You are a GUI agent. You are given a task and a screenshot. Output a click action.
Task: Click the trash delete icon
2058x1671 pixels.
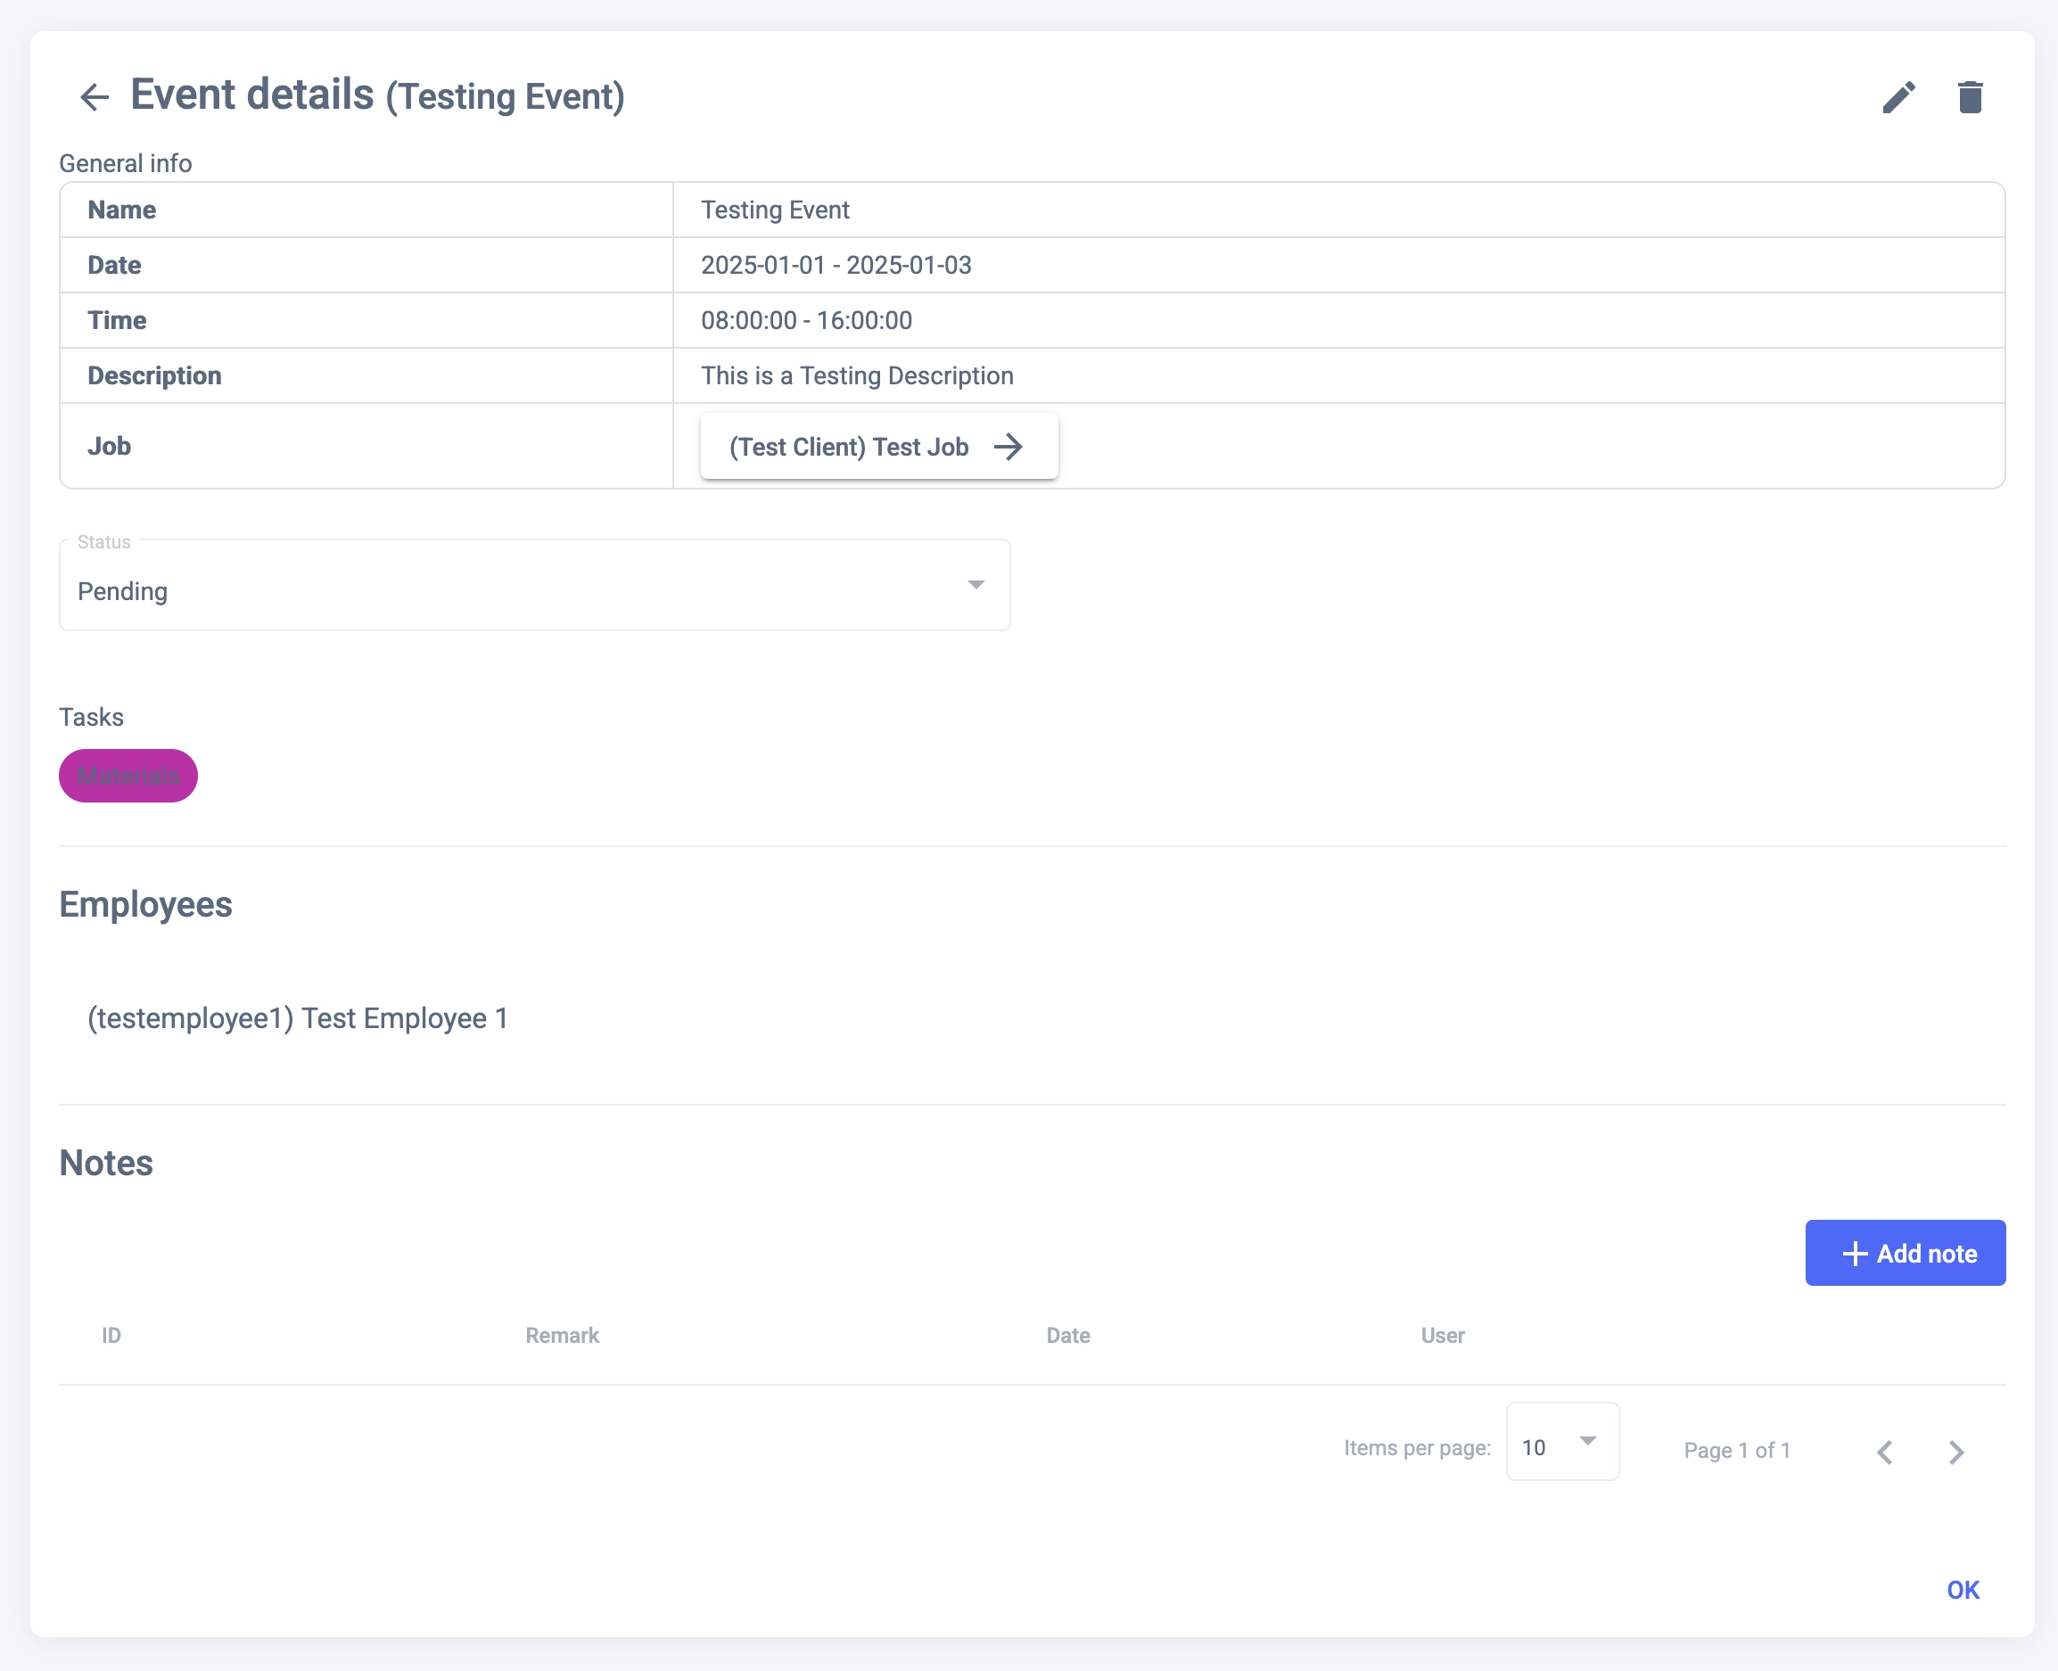pyautogui.click(x=1970, y=97)
